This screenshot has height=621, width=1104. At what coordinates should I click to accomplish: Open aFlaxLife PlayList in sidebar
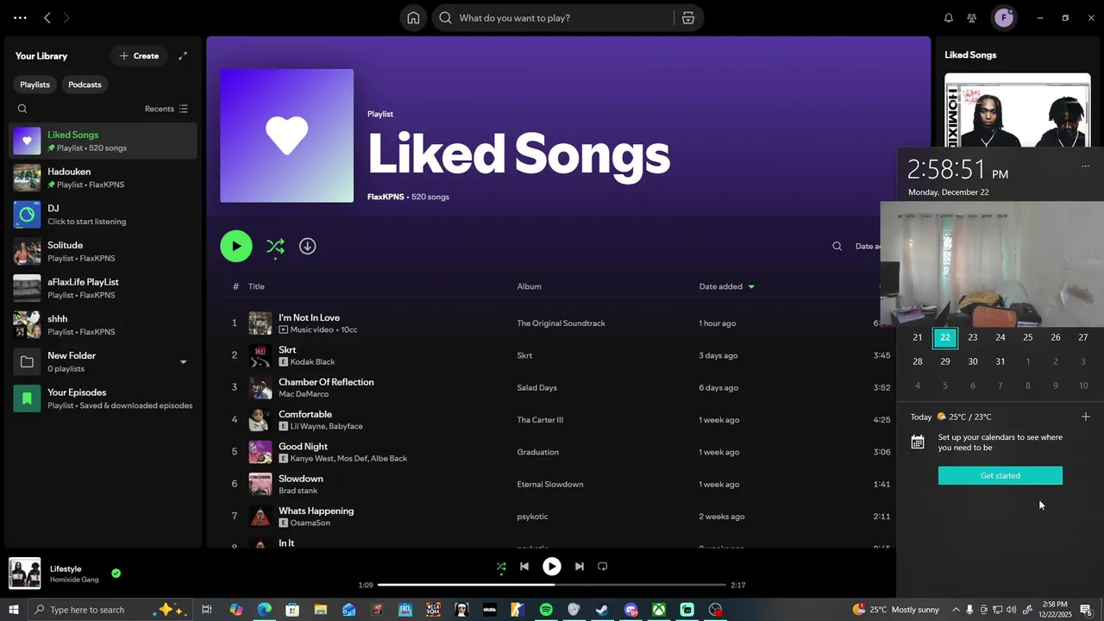pyautogui.click(x=103, y=288)
